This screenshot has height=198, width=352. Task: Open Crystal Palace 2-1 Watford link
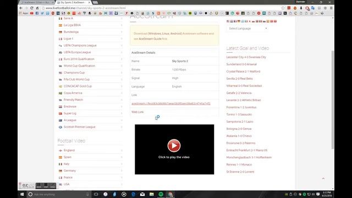tap(243, 71)
